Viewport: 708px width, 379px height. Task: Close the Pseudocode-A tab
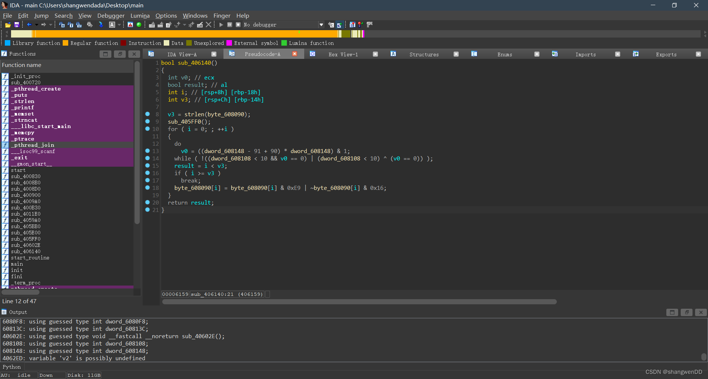tap(295, 54)
